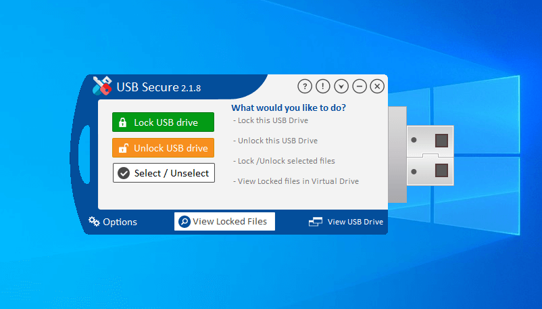Click the exclamation mark info icon
Screen dimensions: 542x309
[x=323, y=86]
